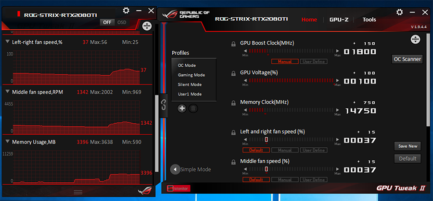Click the Save New button

(x=407, y=146)
